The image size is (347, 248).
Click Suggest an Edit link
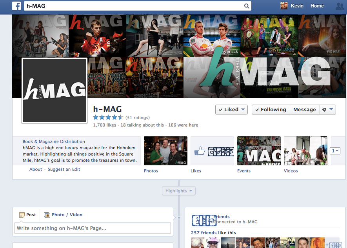(x=64, y=169)
